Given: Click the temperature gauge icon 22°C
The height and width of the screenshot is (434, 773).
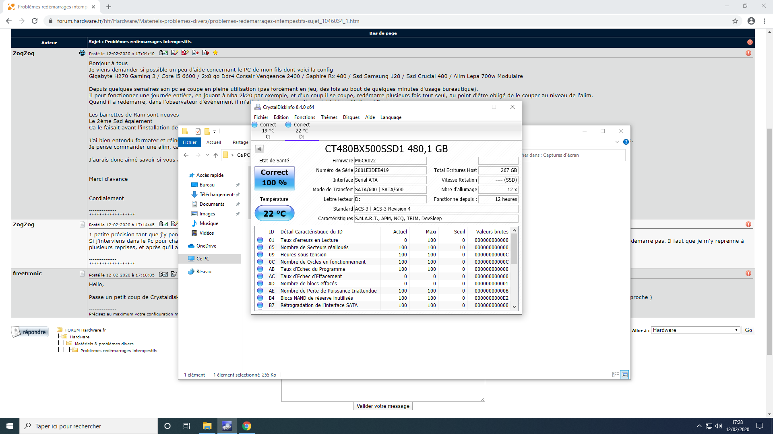Looking at the screenshot, I should coord(275,213).
